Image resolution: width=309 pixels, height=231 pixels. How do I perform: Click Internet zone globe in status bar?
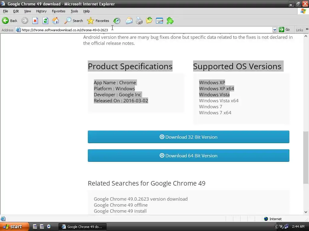click(266, 219)
